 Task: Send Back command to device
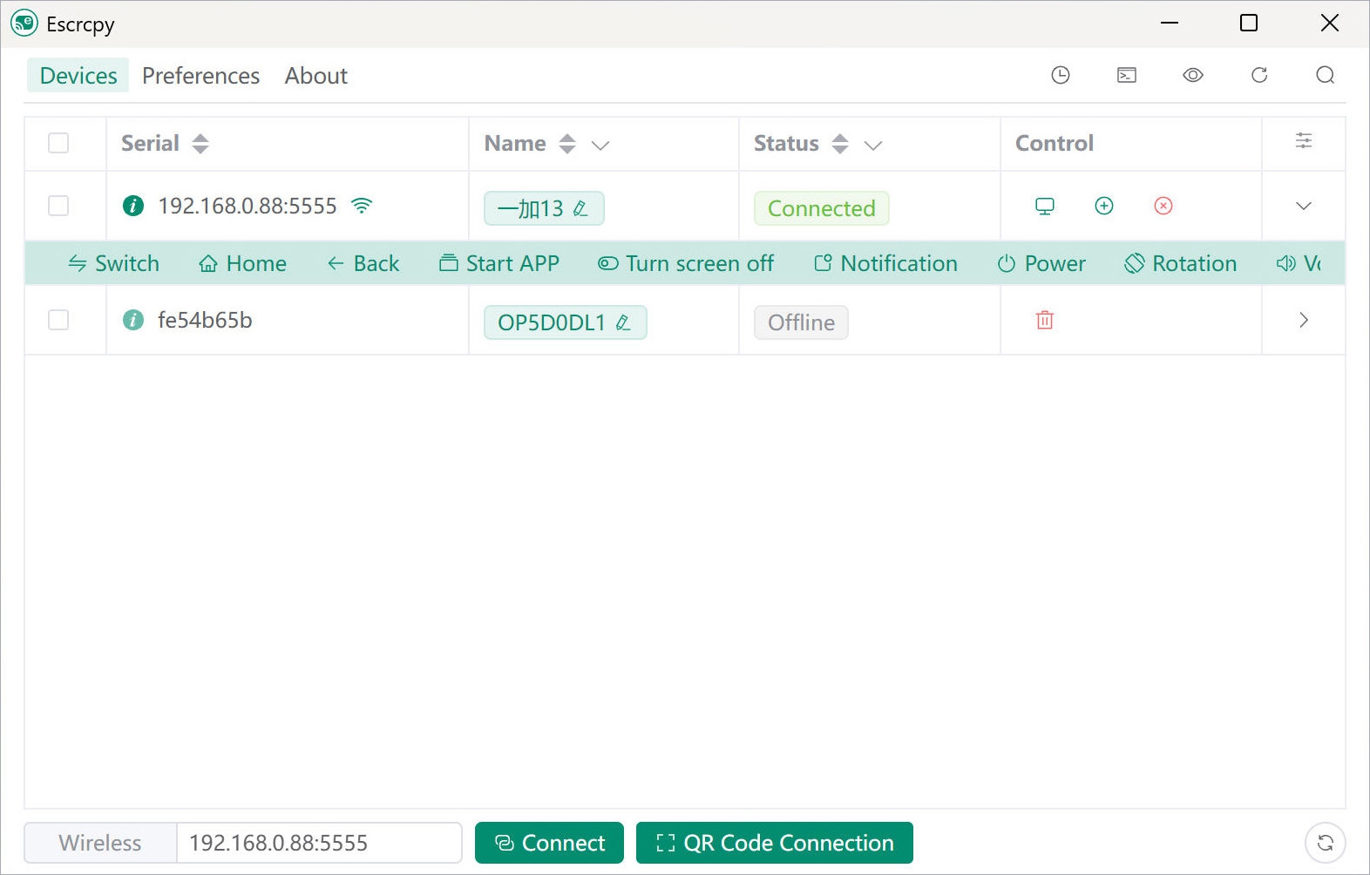pos(363,263)
